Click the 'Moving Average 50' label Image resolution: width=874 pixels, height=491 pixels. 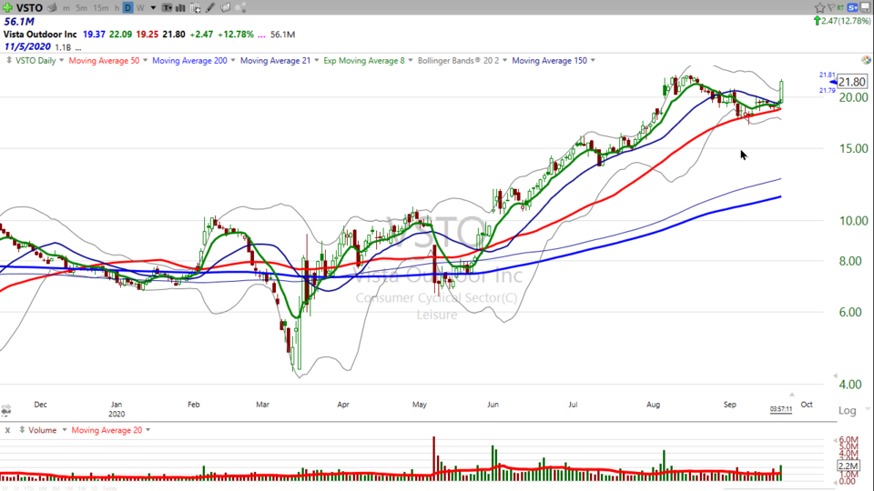pos(104,61)
